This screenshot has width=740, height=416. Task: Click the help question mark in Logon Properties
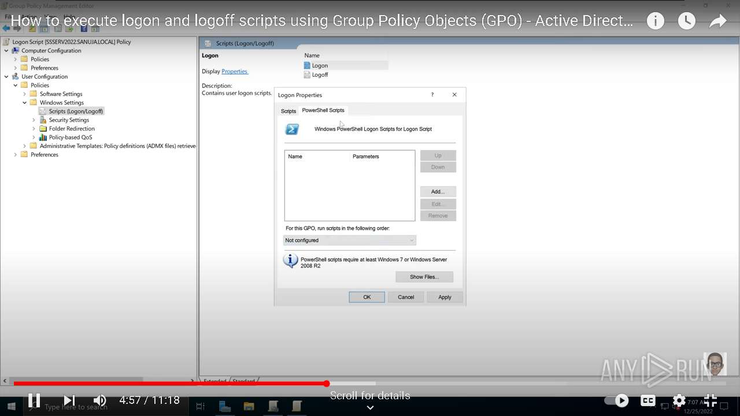432,95
